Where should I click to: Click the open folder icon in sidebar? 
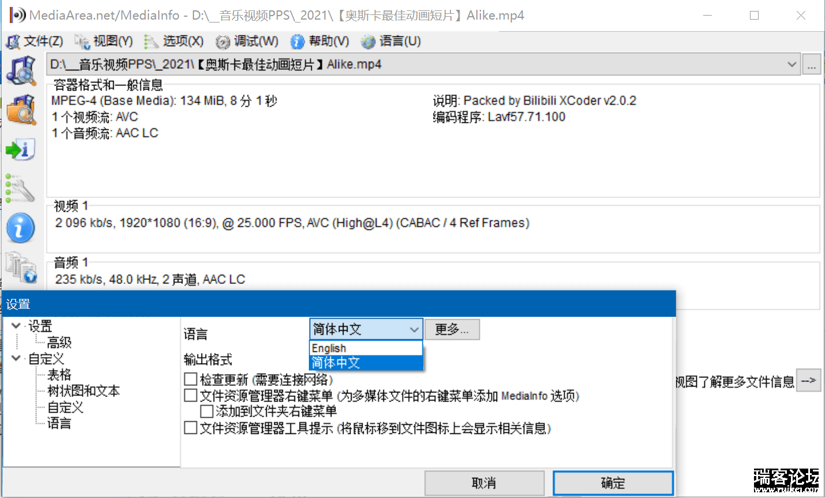pyautogui.click(x=21, y=110)
